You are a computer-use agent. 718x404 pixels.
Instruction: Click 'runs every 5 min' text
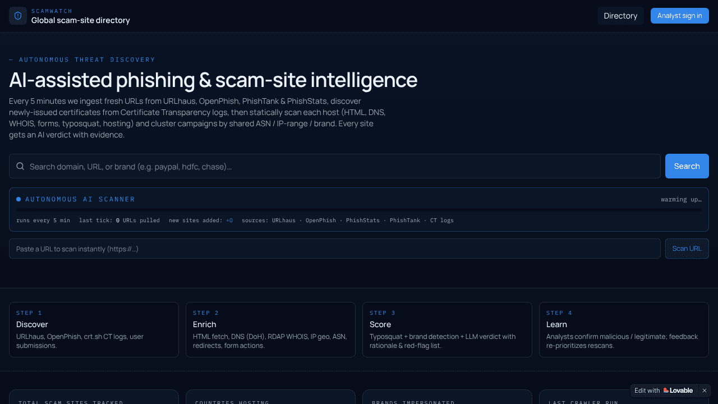point(43,221)
